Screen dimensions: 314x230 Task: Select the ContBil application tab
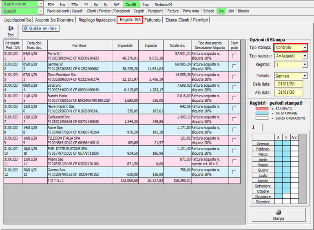(x=130, y=4)
